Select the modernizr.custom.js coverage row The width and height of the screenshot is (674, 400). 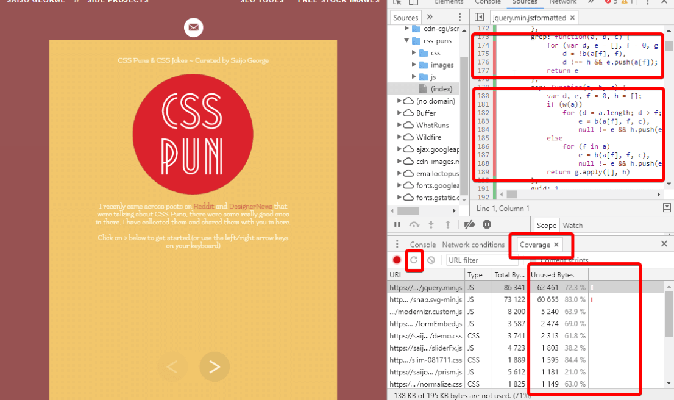tap(525, 312)
